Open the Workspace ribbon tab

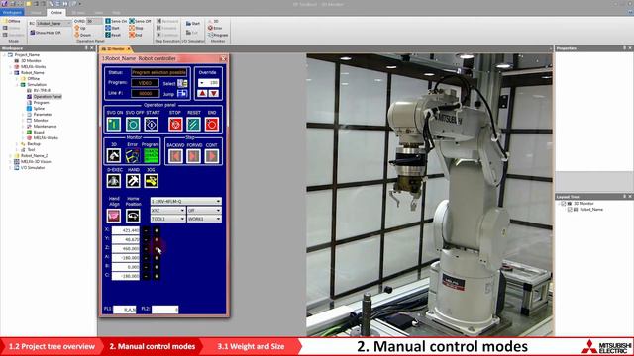point(12,13)
